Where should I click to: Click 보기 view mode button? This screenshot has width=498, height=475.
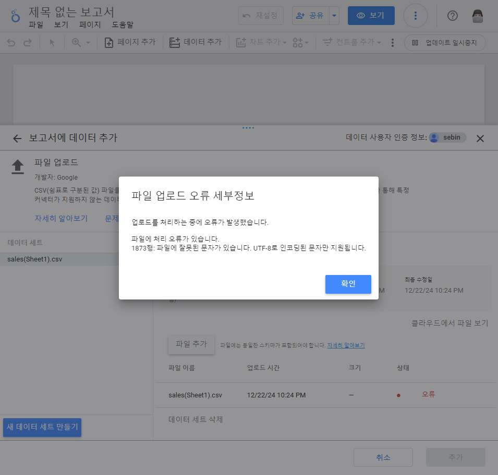371,16
